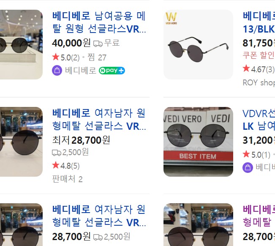This screenshot has height=246, width=275.
Task: Click the purple store icon beside 베디베로 with Npay
Action: coord(57,71)
